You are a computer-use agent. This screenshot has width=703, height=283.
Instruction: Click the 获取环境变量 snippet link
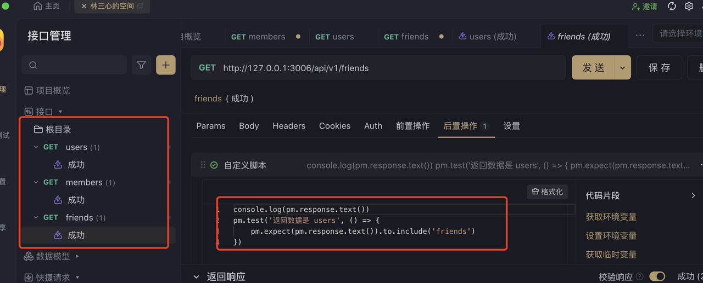point(611,217)
